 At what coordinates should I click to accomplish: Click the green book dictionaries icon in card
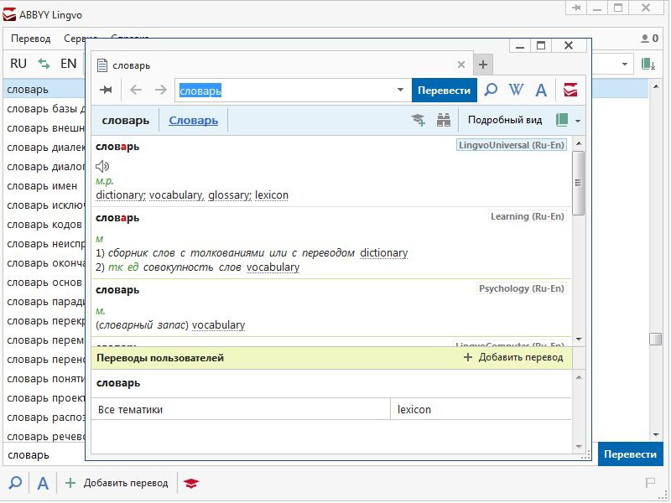(x=562, y=120)
